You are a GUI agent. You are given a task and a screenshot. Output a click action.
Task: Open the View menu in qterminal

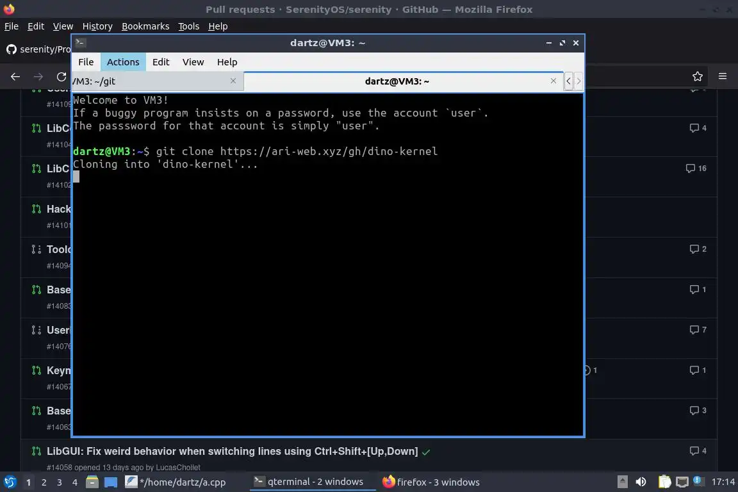coord(193,62)
